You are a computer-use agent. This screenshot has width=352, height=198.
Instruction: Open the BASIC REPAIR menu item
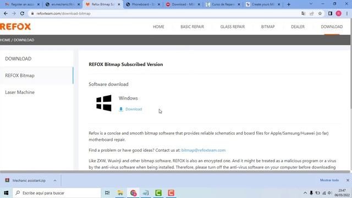pyautogui.click(x=192, y=27)
